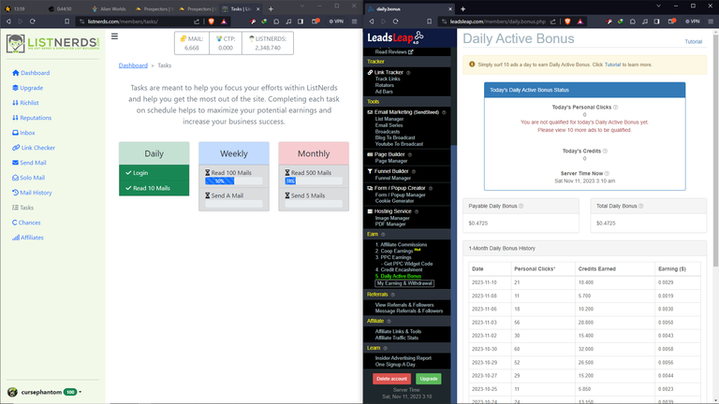Click the Read 500 Mails progress bar
This screenshot has height=404, width=719.
(x=314, y=180)
